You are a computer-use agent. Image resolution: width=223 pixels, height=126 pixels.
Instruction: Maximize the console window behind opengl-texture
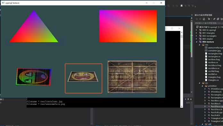[172, 28]
